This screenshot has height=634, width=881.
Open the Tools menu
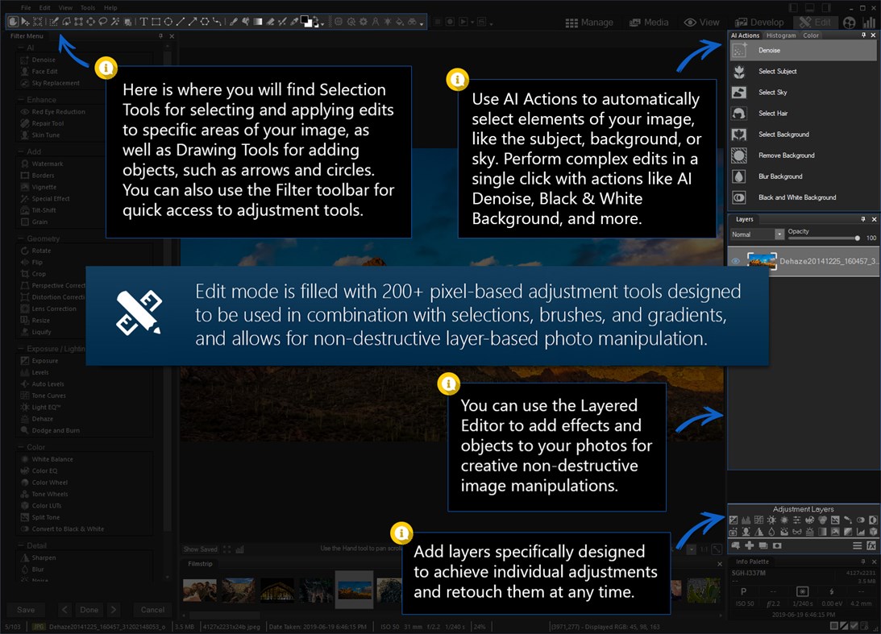87,7
